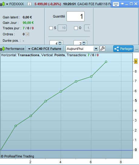
Task: Pin the window with the pin icon
Action: [122, 4]
